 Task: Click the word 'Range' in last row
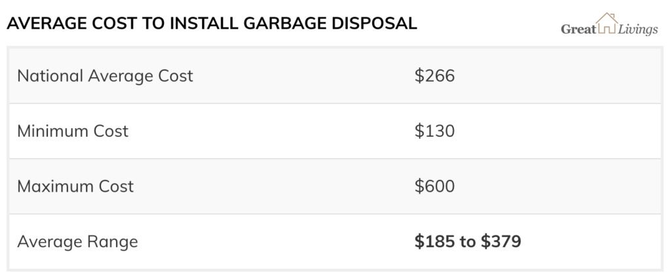(x=113, y=243)
